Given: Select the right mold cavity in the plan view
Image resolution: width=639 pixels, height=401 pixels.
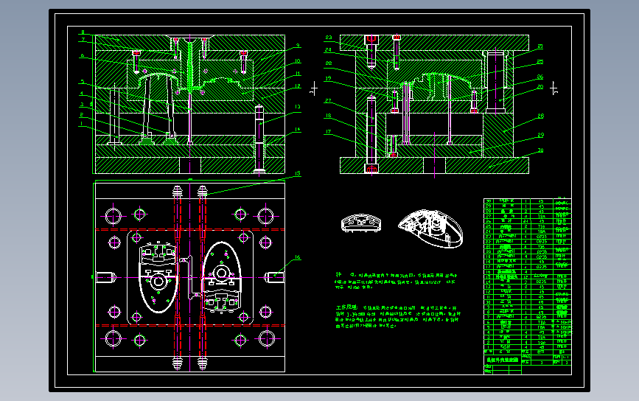Looking at the screenshot, I should tap(221, 277).
